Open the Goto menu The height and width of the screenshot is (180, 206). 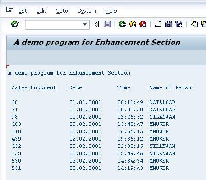(62, 11)
